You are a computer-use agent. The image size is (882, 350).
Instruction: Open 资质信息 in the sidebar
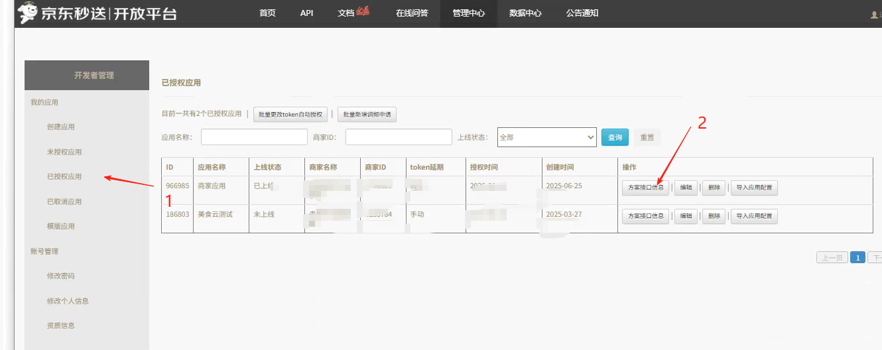pyautogui.click(x=61, y=325)
